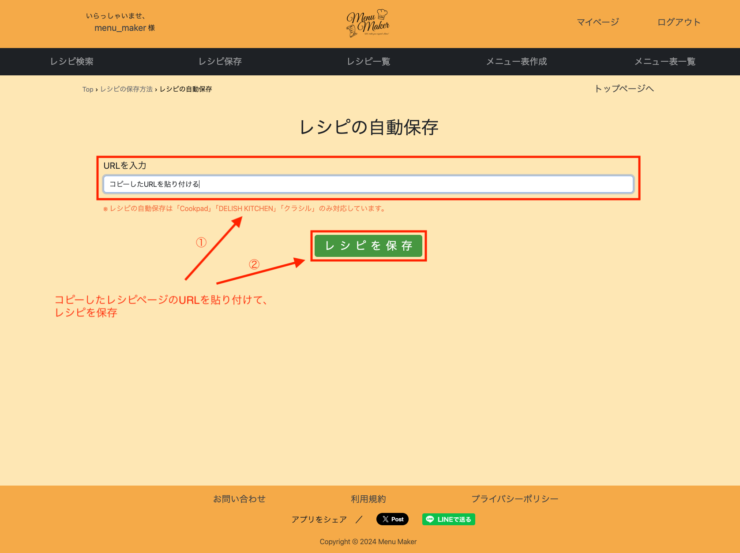Share with the LINEで送る button
Image resolution: width=740 pixels, height=553 pixels.
point(449,519)
